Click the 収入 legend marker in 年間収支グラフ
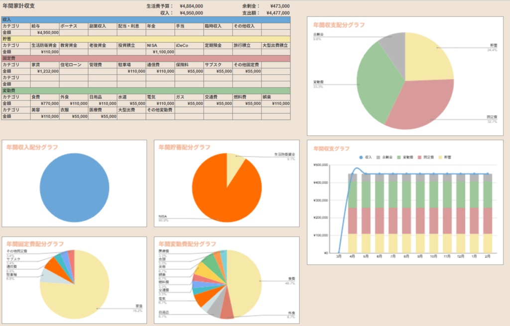The height and width of the screenshot is (326, 510). pyautogui.click(x=361, y=157)
